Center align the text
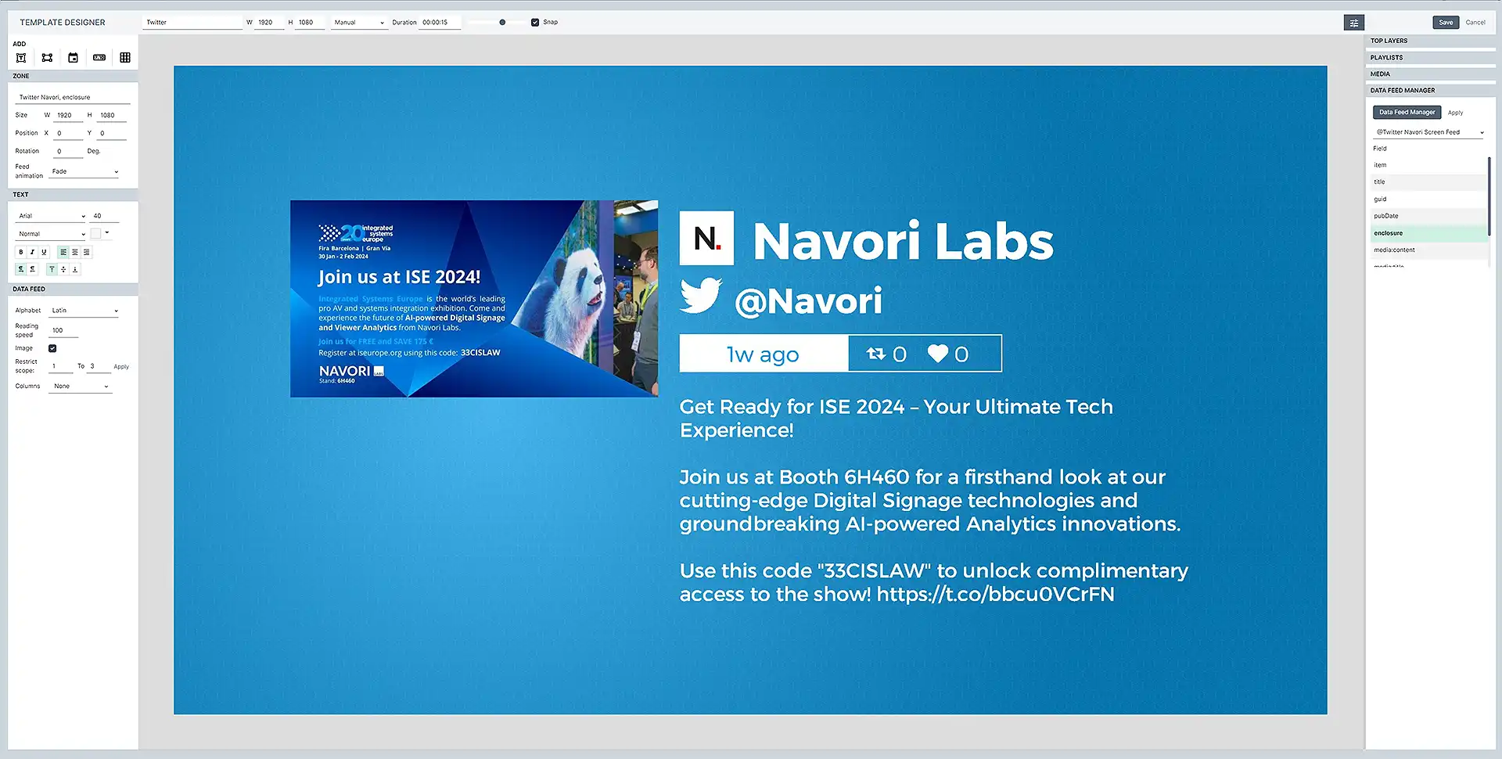Image resolution: width=1502 pixels, height=759 pixels. pos(75,252)
